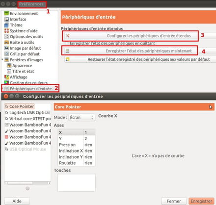Open the Mode Écran dropdown
This screenshot has height=205, width=216.
[x=82, y=117]
